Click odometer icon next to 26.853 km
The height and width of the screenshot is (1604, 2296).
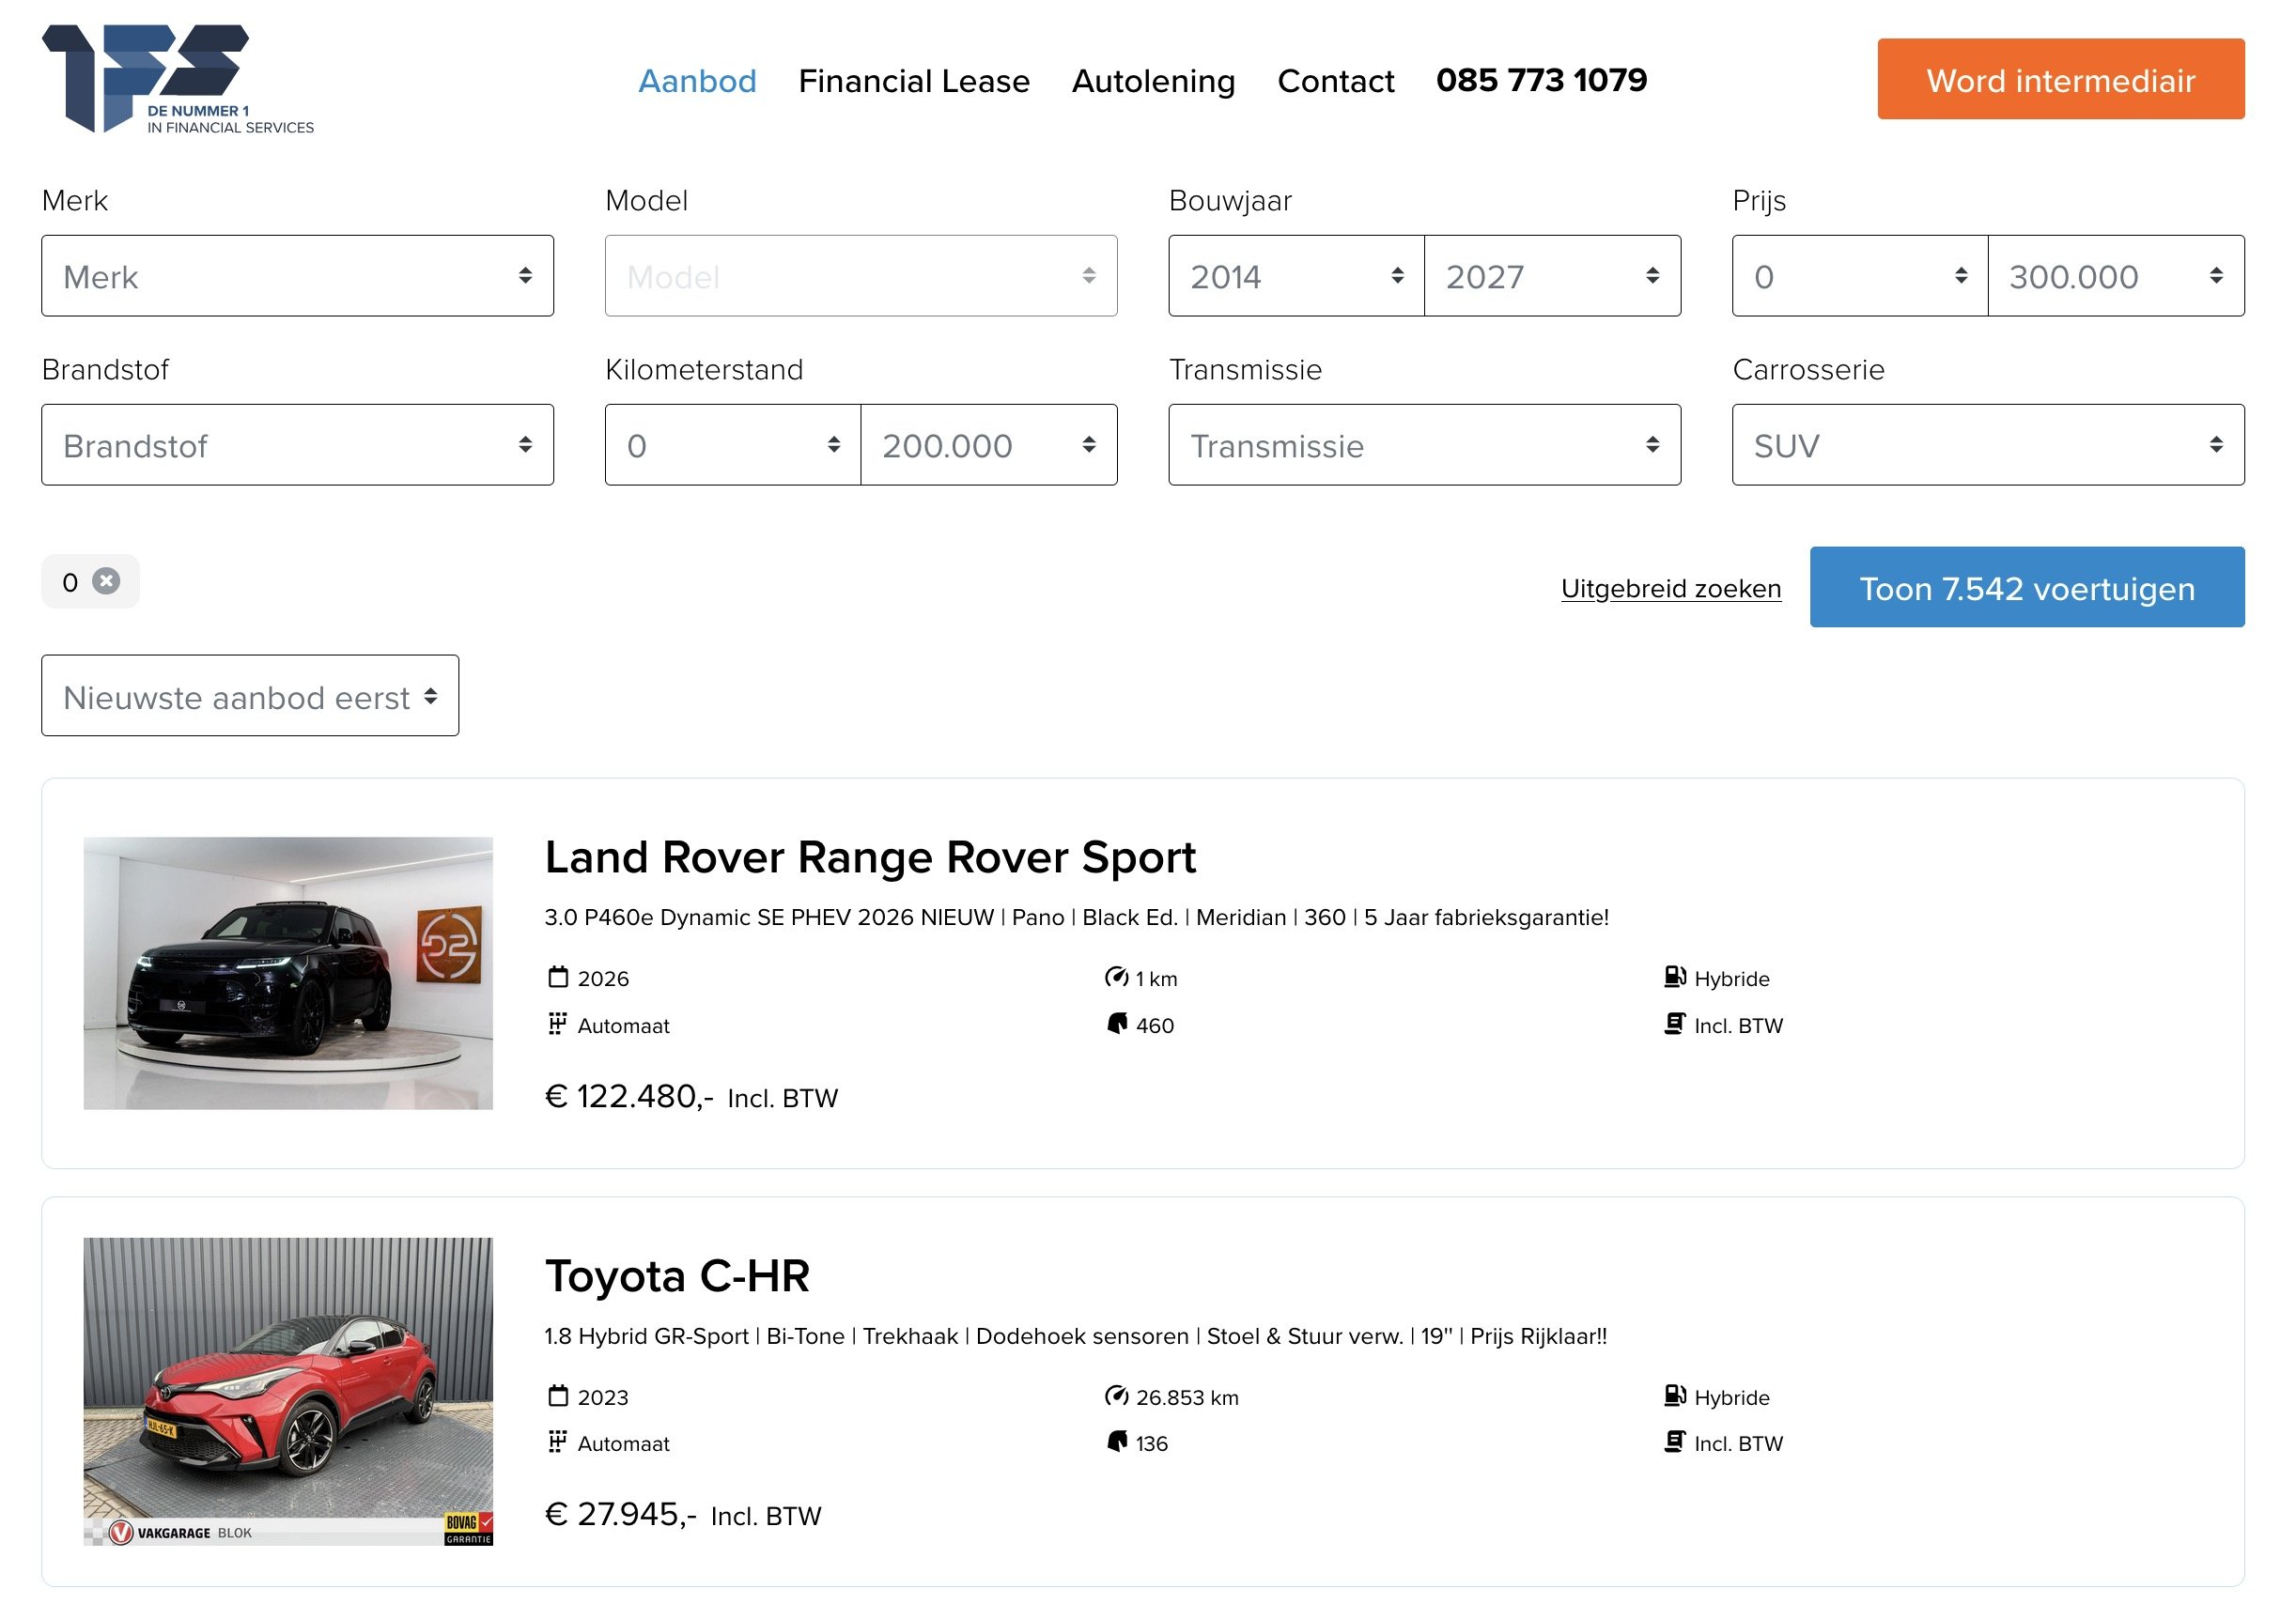coord(1116,1396)
